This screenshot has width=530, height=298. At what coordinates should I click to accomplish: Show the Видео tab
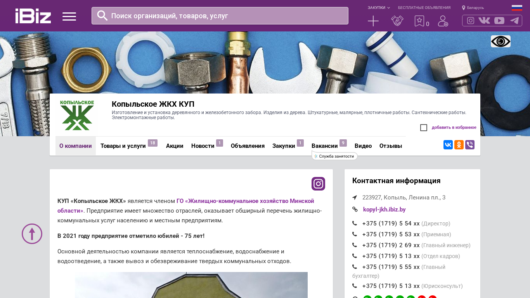click(x=363, y=146)
